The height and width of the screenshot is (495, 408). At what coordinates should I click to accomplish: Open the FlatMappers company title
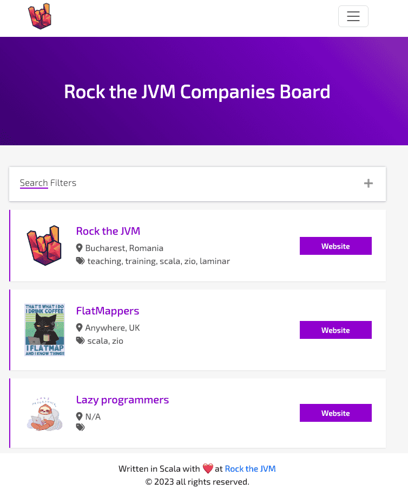(108, 311)
